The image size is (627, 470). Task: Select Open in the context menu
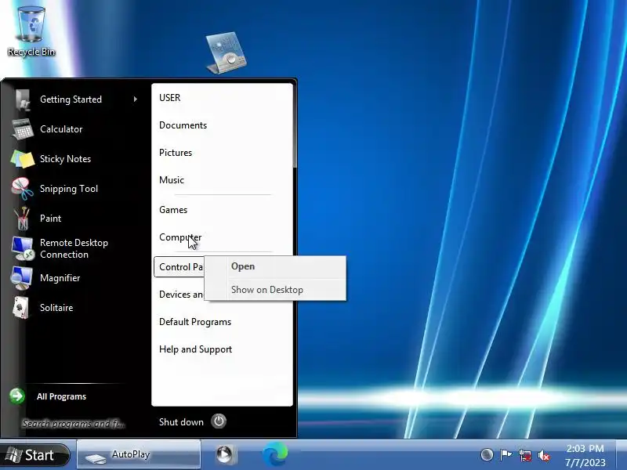coord(275,266)
